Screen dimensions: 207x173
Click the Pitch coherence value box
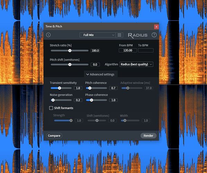tap(113, 88)
